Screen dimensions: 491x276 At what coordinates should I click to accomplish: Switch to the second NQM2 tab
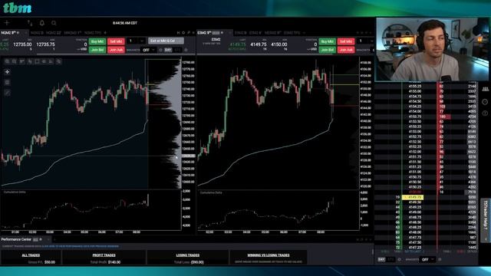click(38, 32)
